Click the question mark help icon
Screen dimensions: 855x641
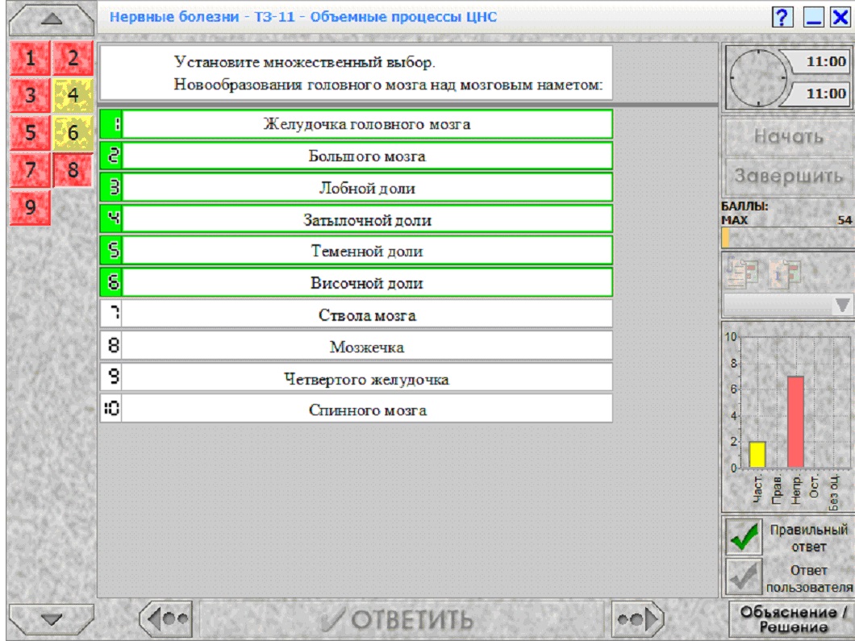point(782,17)
